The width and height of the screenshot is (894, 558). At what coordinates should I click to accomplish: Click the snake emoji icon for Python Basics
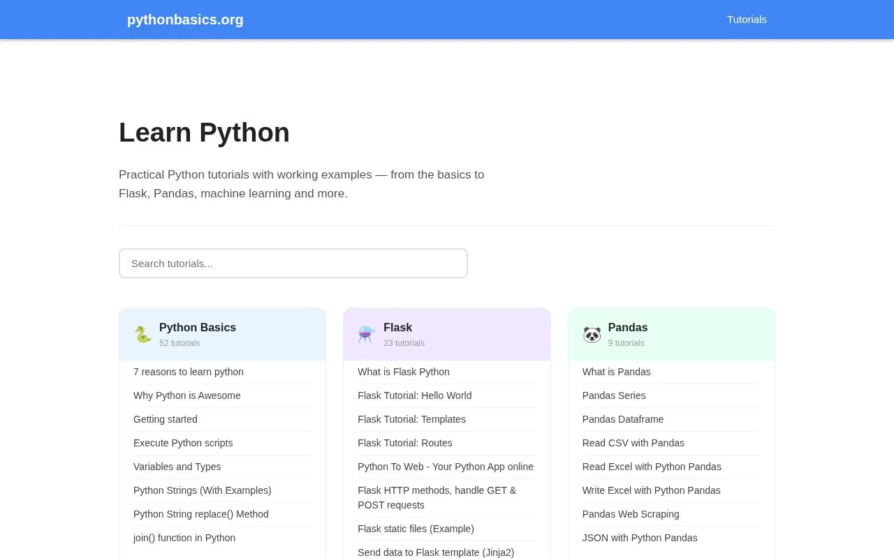[142, 335]
